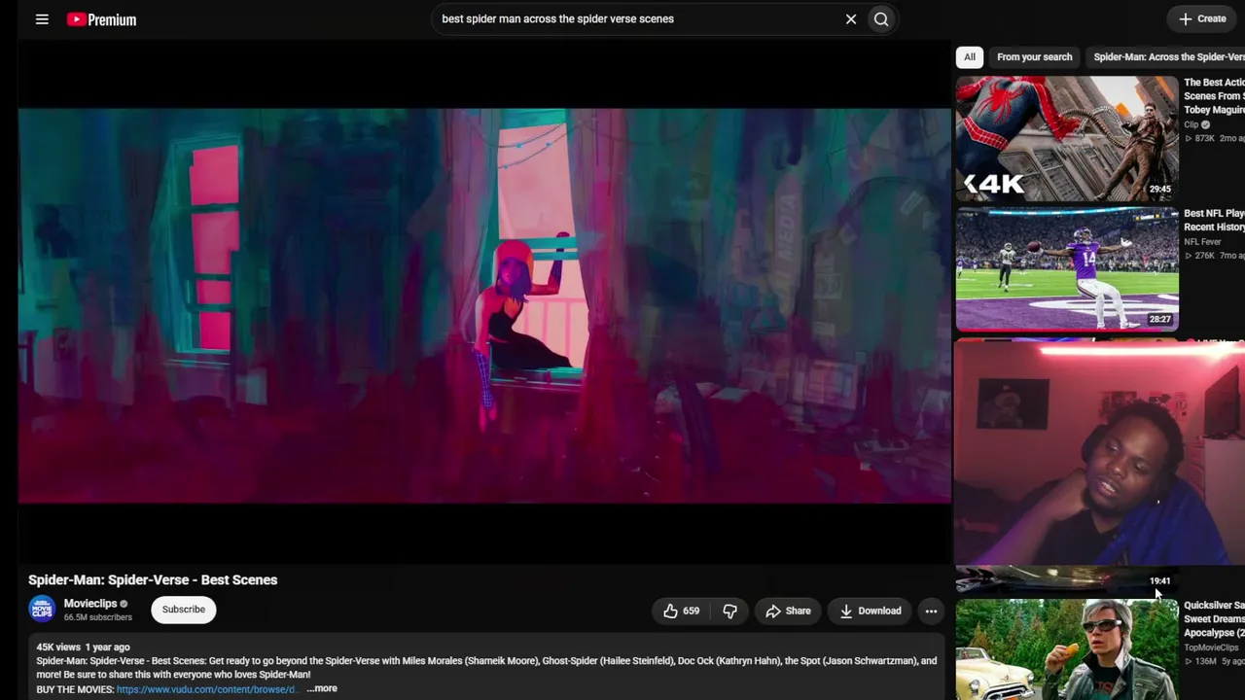The height and width of the screenshot is (700, 1245).
Task: Open the TopMovieClips channel name
Action: point(1211,647)
